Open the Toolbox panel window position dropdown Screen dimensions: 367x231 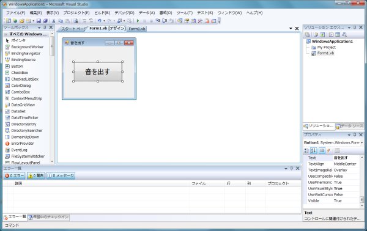click(39, 28)
